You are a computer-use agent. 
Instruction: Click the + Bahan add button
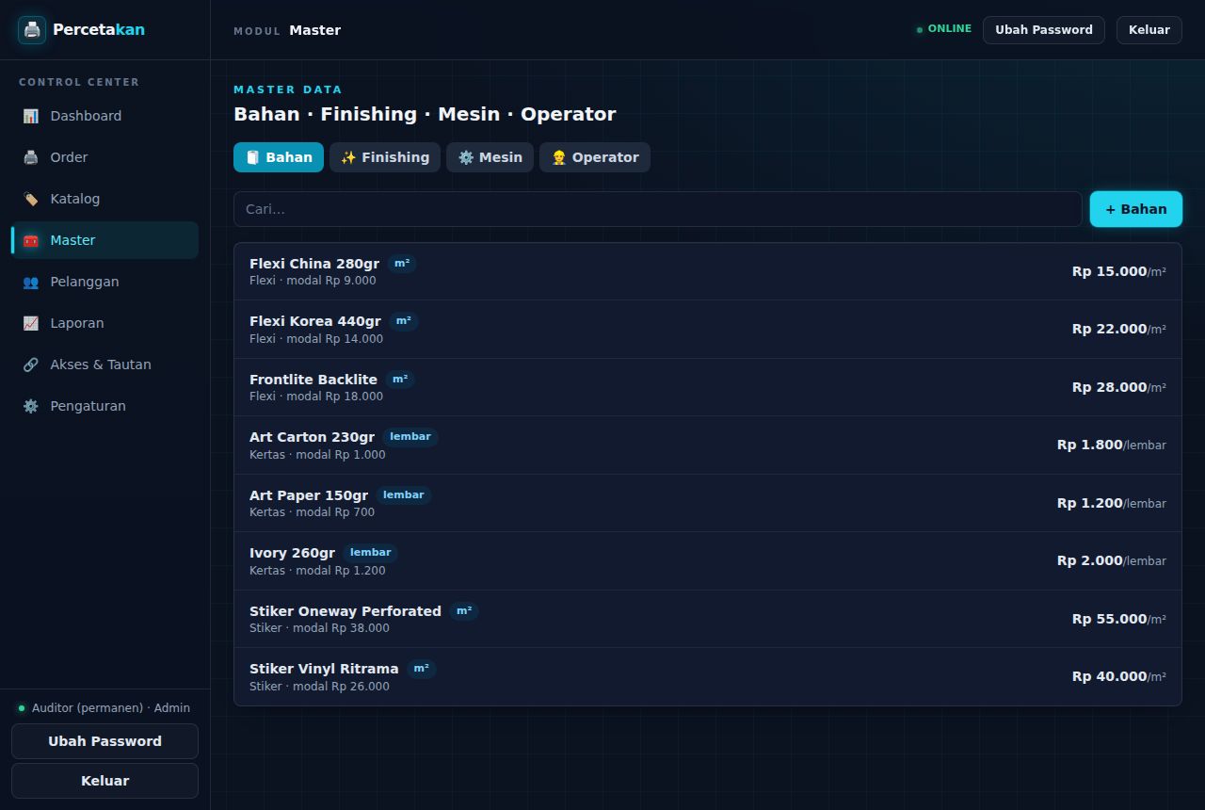click(x=1136, y=209)
